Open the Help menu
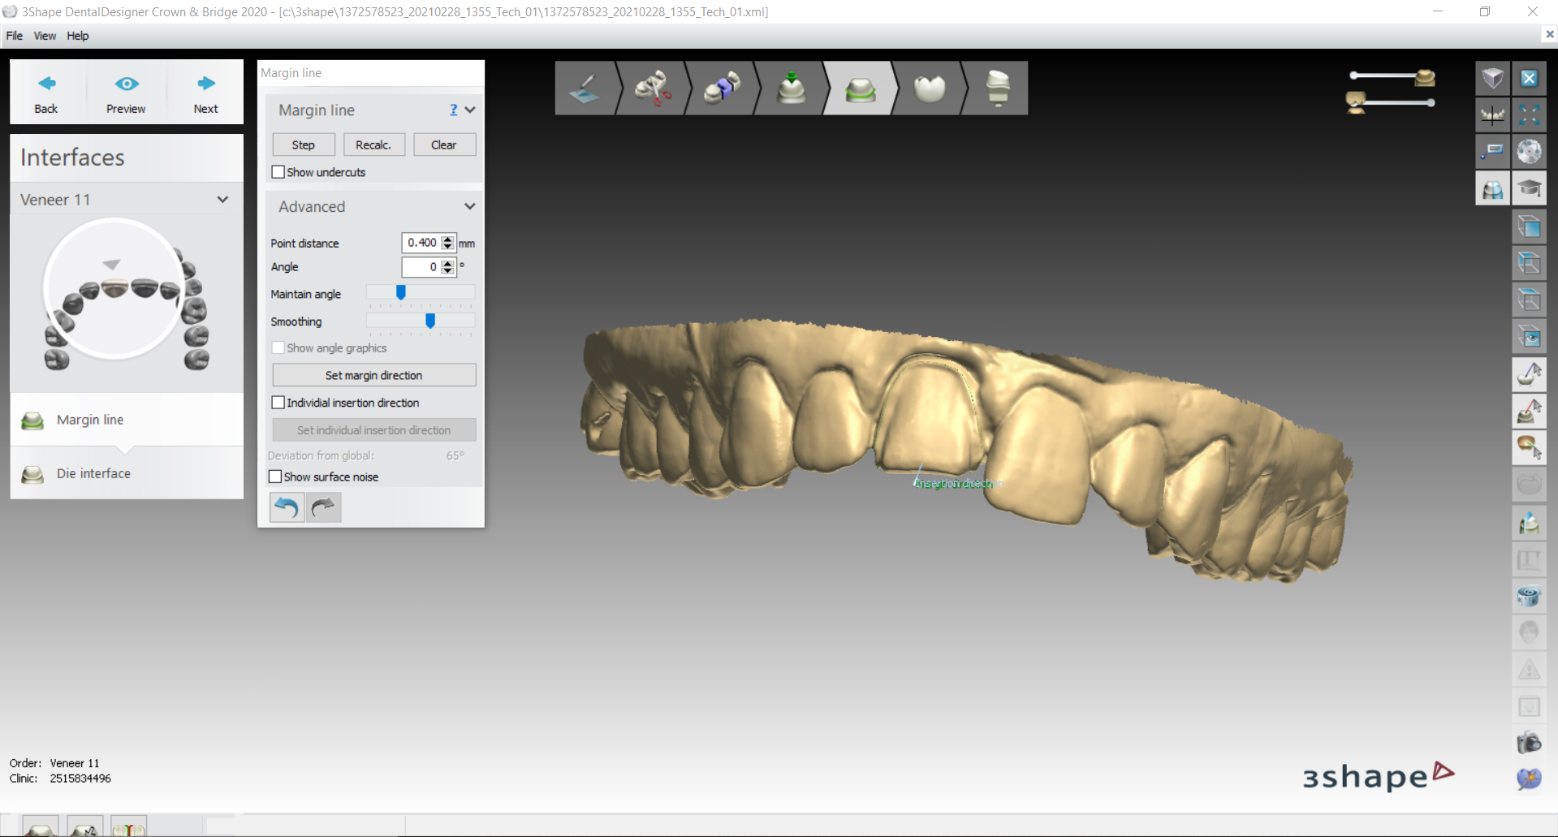This screenshot has width=1558, height=837. pyautogui.click(x=78, y=36)
